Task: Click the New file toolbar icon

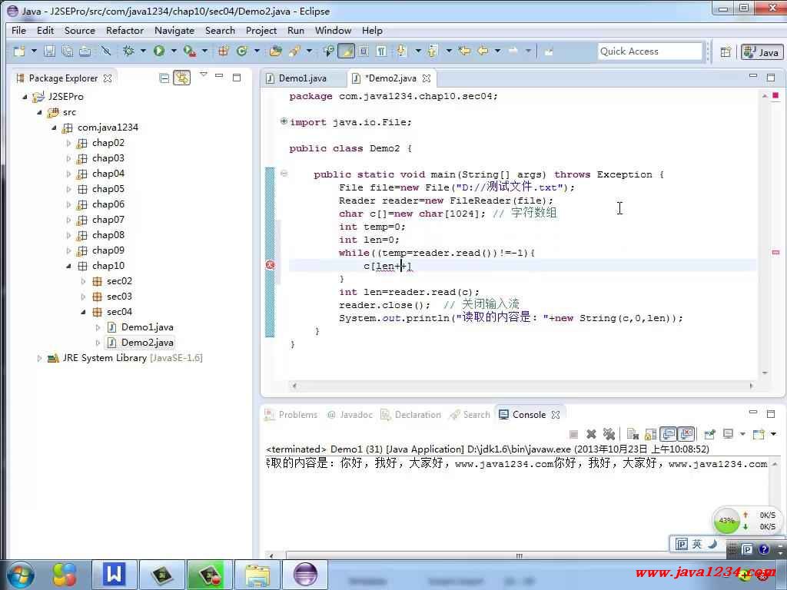Action: pyautogui.click(x=19, y=51)
